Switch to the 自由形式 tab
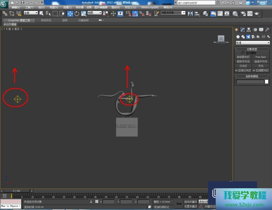 [46, 20]
